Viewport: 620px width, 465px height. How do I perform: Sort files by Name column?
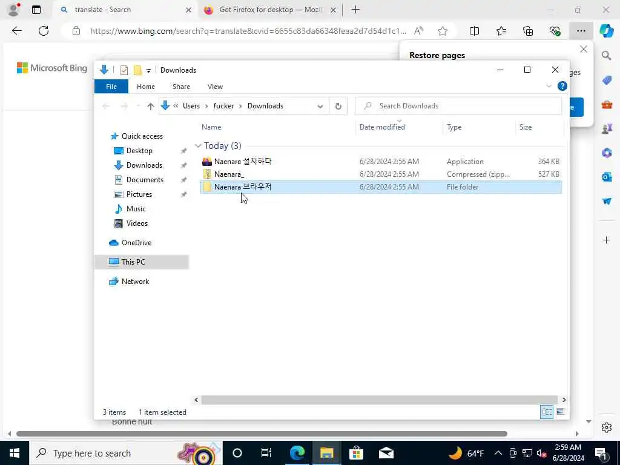pyautogui.click(x=211, y=127)
